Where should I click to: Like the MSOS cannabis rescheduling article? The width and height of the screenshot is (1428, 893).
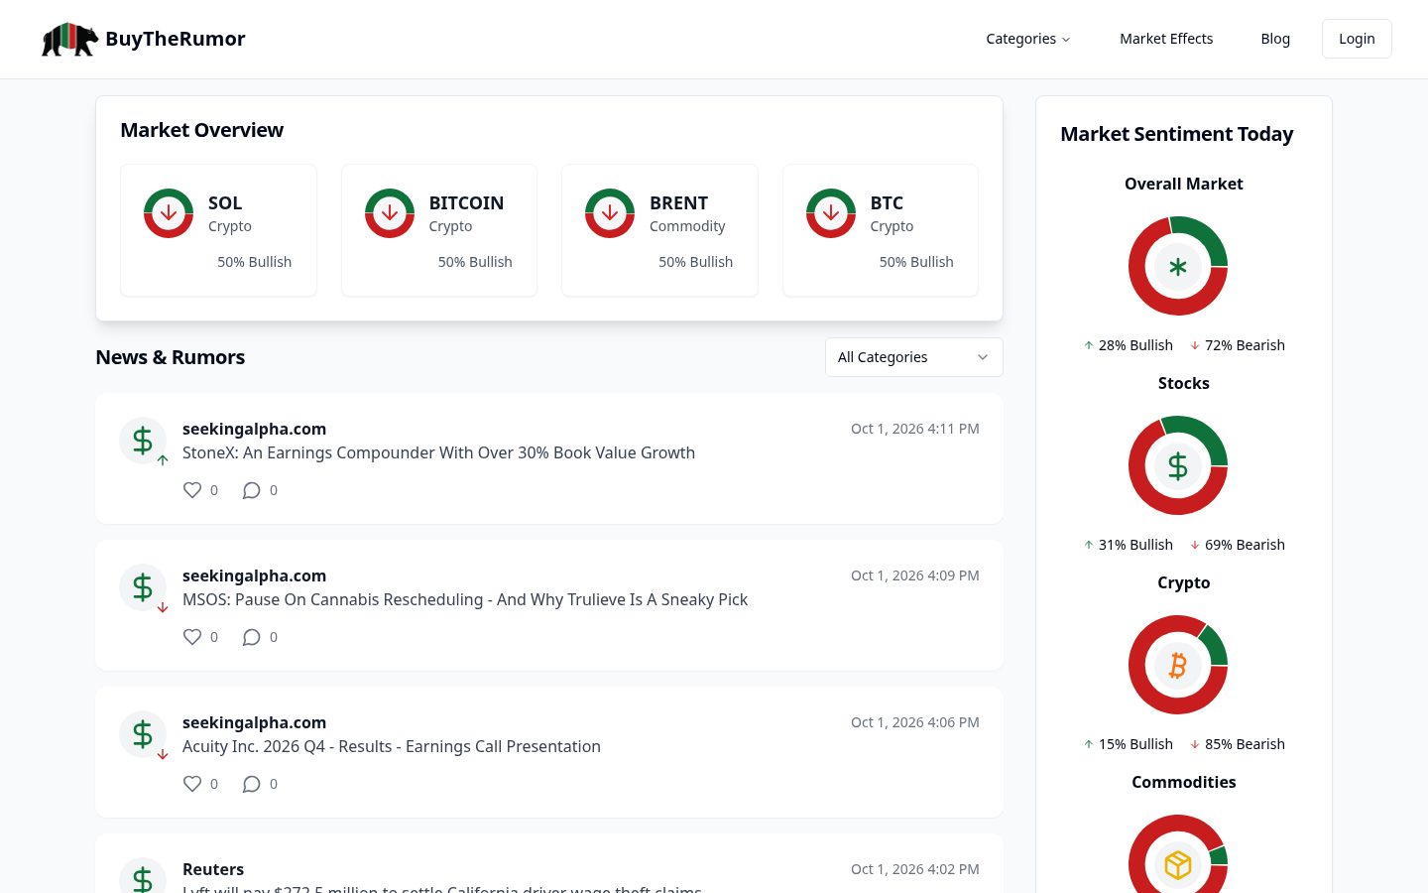pos(192,637)
